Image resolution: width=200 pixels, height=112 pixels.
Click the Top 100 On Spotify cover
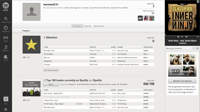tap(32, 87)
